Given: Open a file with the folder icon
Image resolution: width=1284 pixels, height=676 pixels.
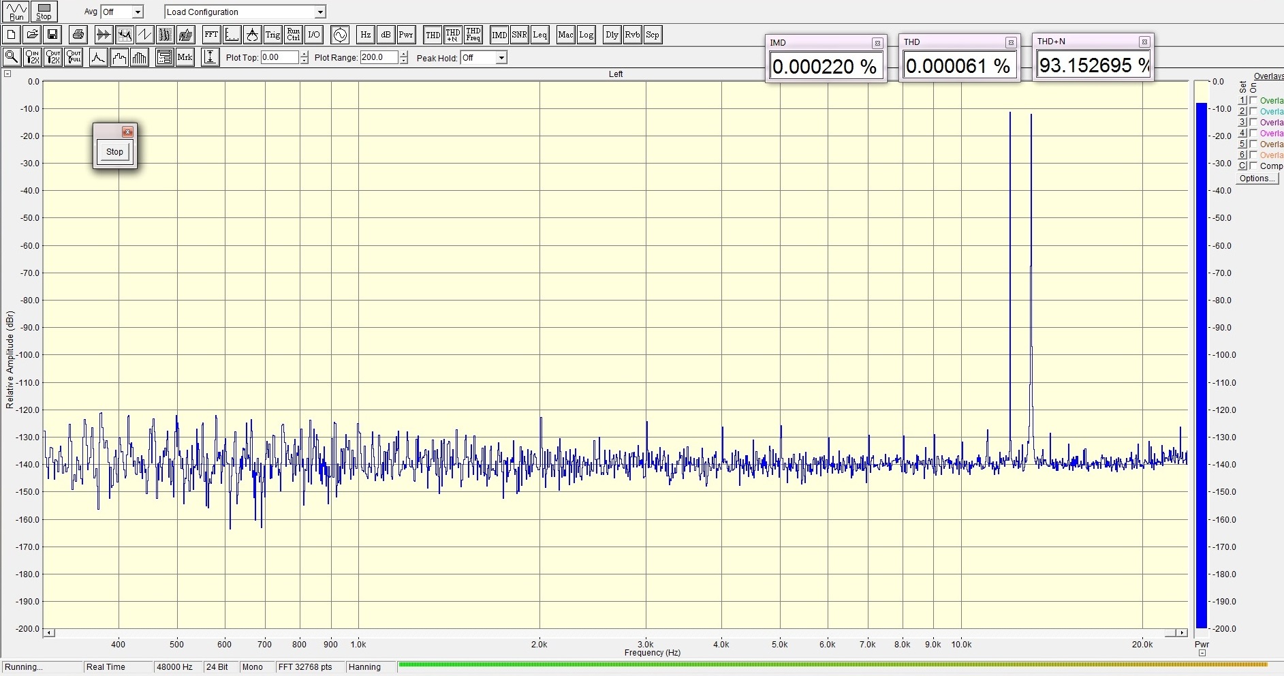Looking at the screenshot, I should tap(32, 35).
